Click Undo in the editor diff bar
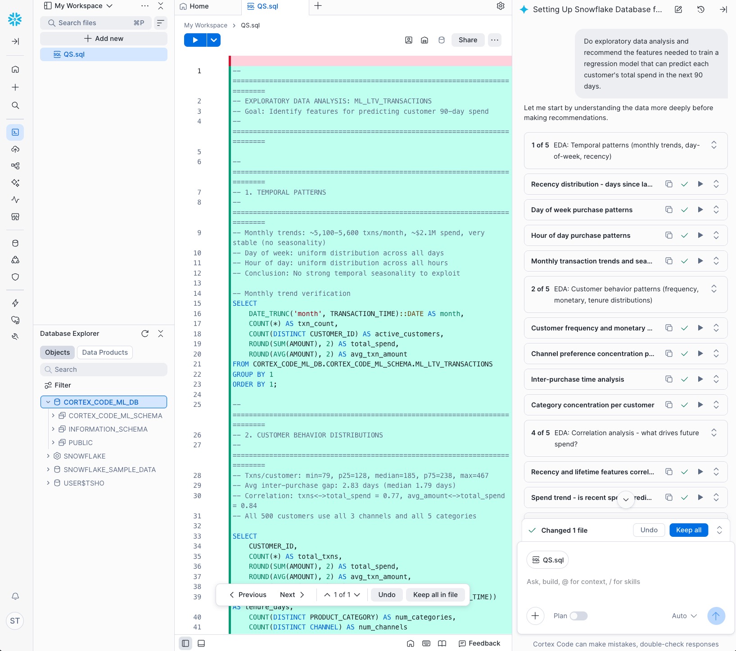Image resolution: width=736 pixels, height=651 pixels. (x=387, y=595)
